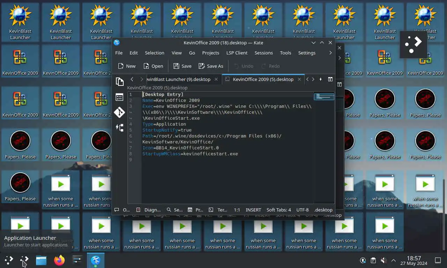Open the UTF-8 encoding dropdown
The height and width of the screenshot is (268, 447).
(302, 210)
